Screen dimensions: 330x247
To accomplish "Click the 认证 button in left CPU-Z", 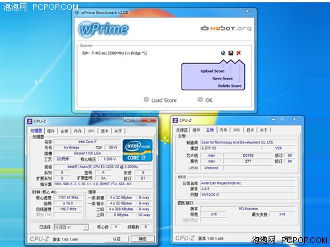I will pos(117,239).
